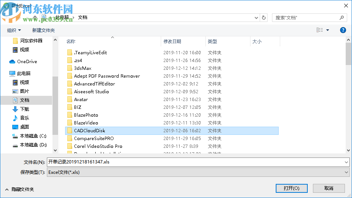The image size is (352, 198).
Task: Click the 下载 download arrow icon
Action: tap(15, 109)
